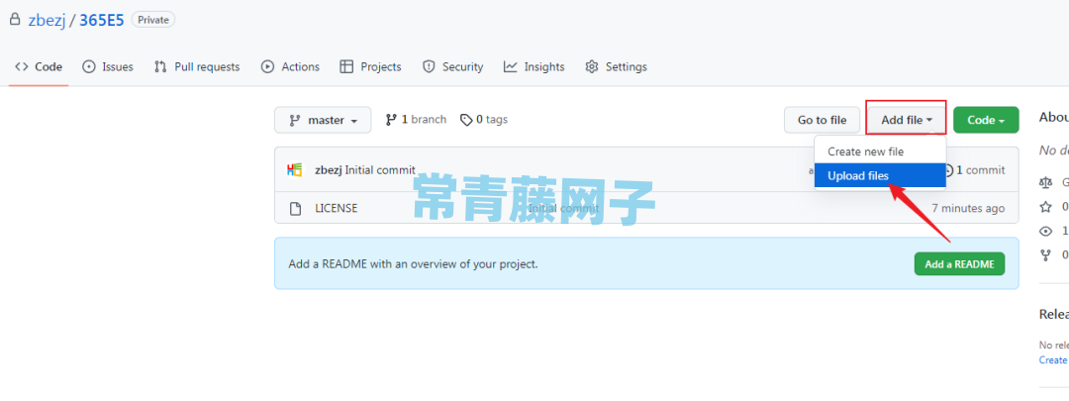View the 1 branch link
The height and width of the screenshot is (401, 1069).
click(416, 120)
